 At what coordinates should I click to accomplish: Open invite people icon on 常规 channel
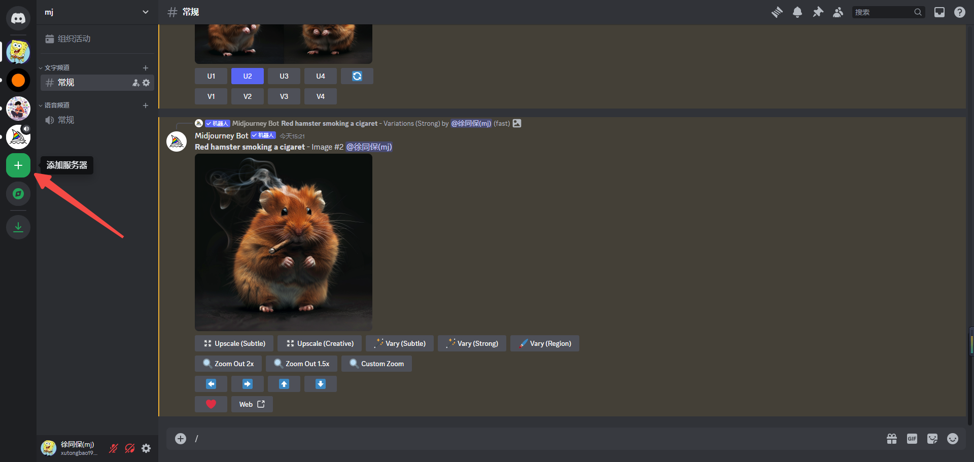pos(136,83)
